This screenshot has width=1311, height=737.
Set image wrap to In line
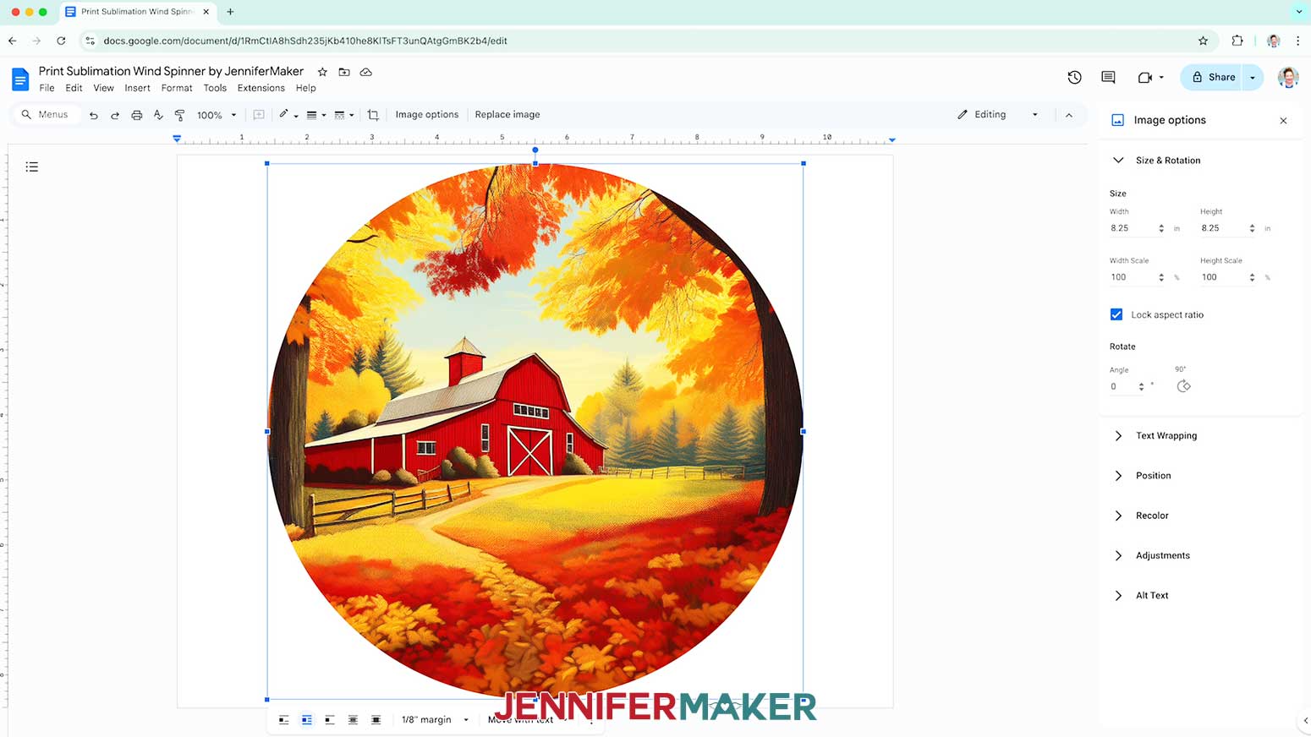284,720
